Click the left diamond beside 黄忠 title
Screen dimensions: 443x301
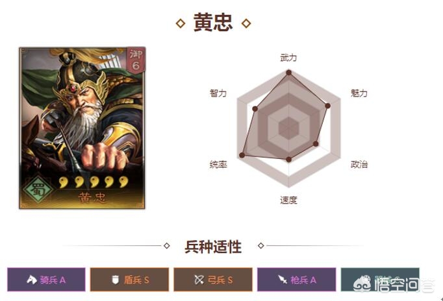point(181,23)
